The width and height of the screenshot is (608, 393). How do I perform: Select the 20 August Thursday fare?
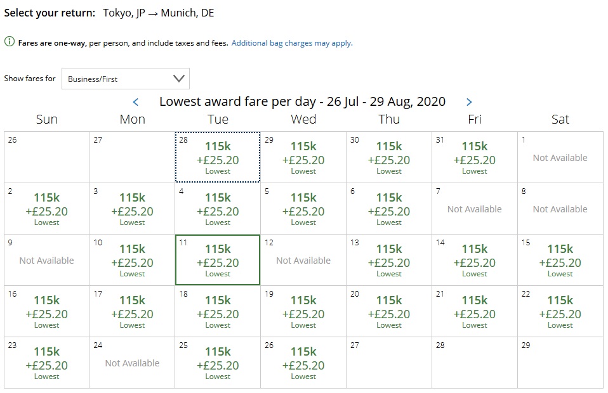point(389,311)
